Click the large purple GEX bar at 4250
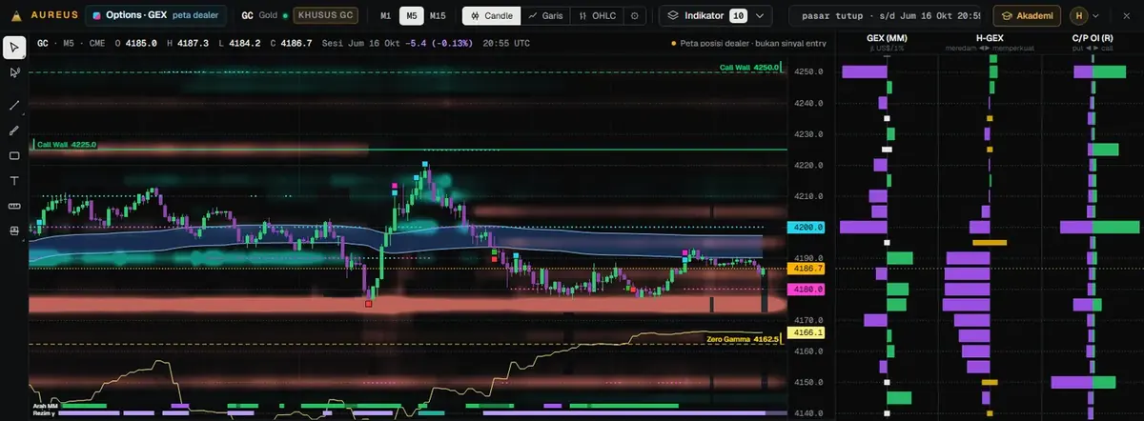Image resolution: width=1144 pixels, height=421 pixels. (865, 71)
